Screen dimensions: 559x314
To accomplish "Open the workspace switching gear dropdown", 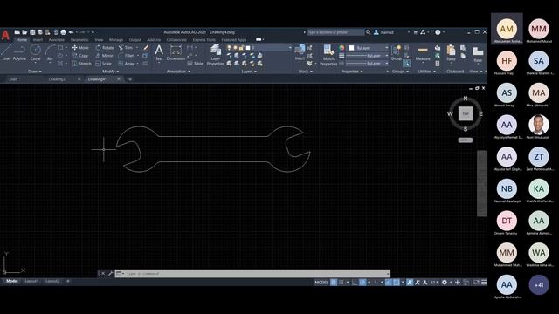I will click(x=445, y=283).
